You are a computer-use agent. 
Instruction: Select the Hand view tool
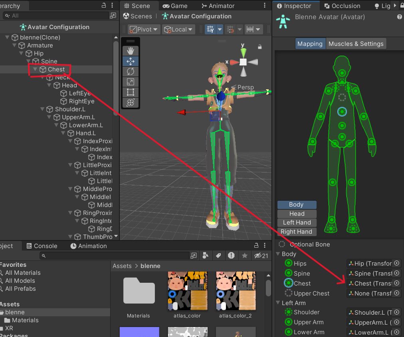click(x=130, y=51)
